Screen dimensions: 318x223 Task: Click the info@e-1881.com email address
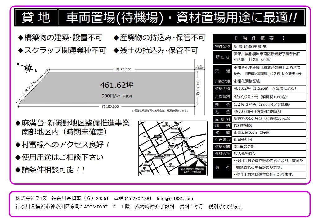click(x=175, y=198)
